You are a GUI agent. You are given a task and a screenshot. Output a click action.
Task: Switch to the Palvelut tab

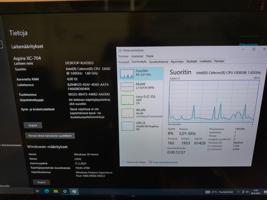[219, 61]
